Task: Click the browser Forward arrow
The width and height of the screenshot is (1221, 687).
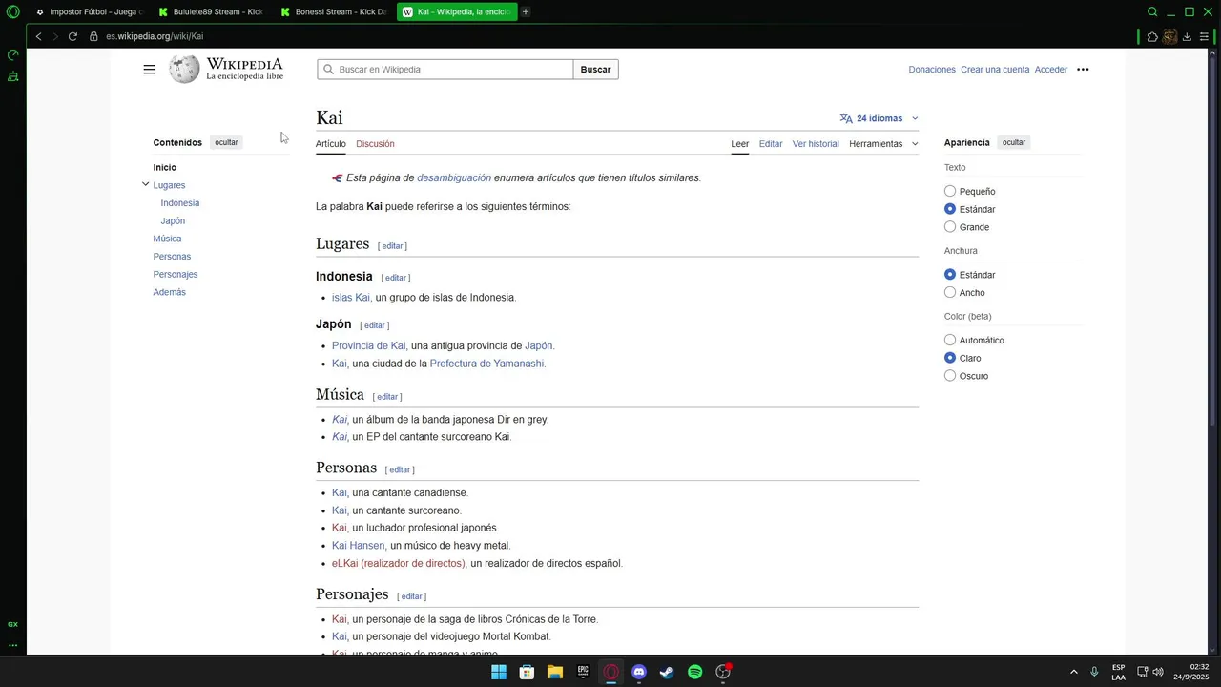Action: point(55,36)
